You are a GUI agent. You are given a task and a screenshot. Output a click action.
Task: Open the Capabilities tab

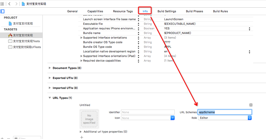95,11
